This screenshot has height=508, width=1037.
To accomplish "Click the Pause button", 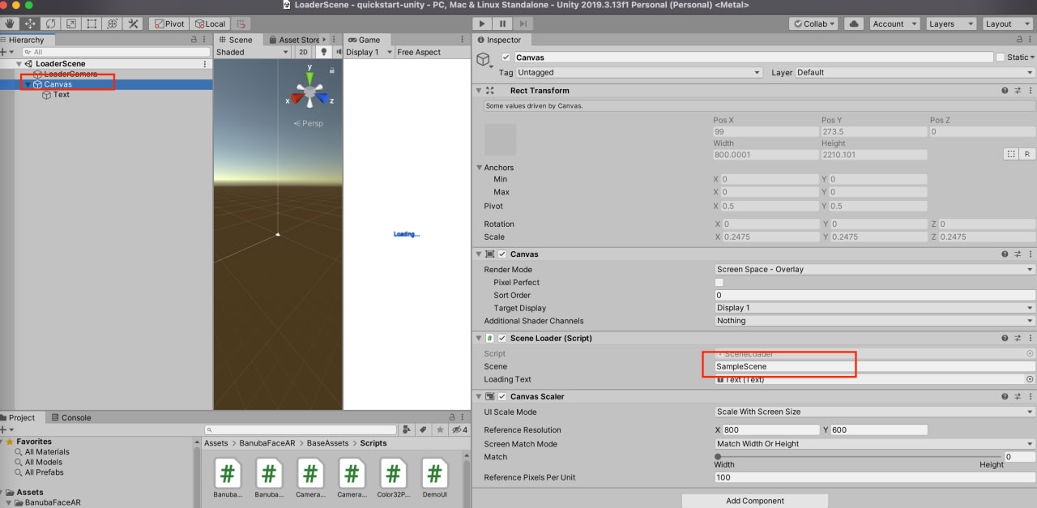I will click(x=503, y=24).
